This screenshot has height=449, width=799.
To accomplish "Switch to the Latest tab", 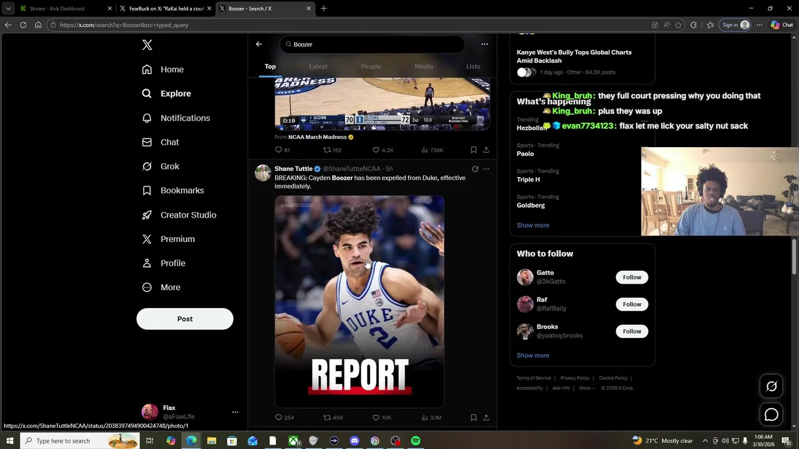I will point(318,66).
